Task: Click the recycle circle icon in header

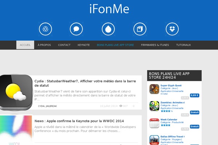Action: 45,29
